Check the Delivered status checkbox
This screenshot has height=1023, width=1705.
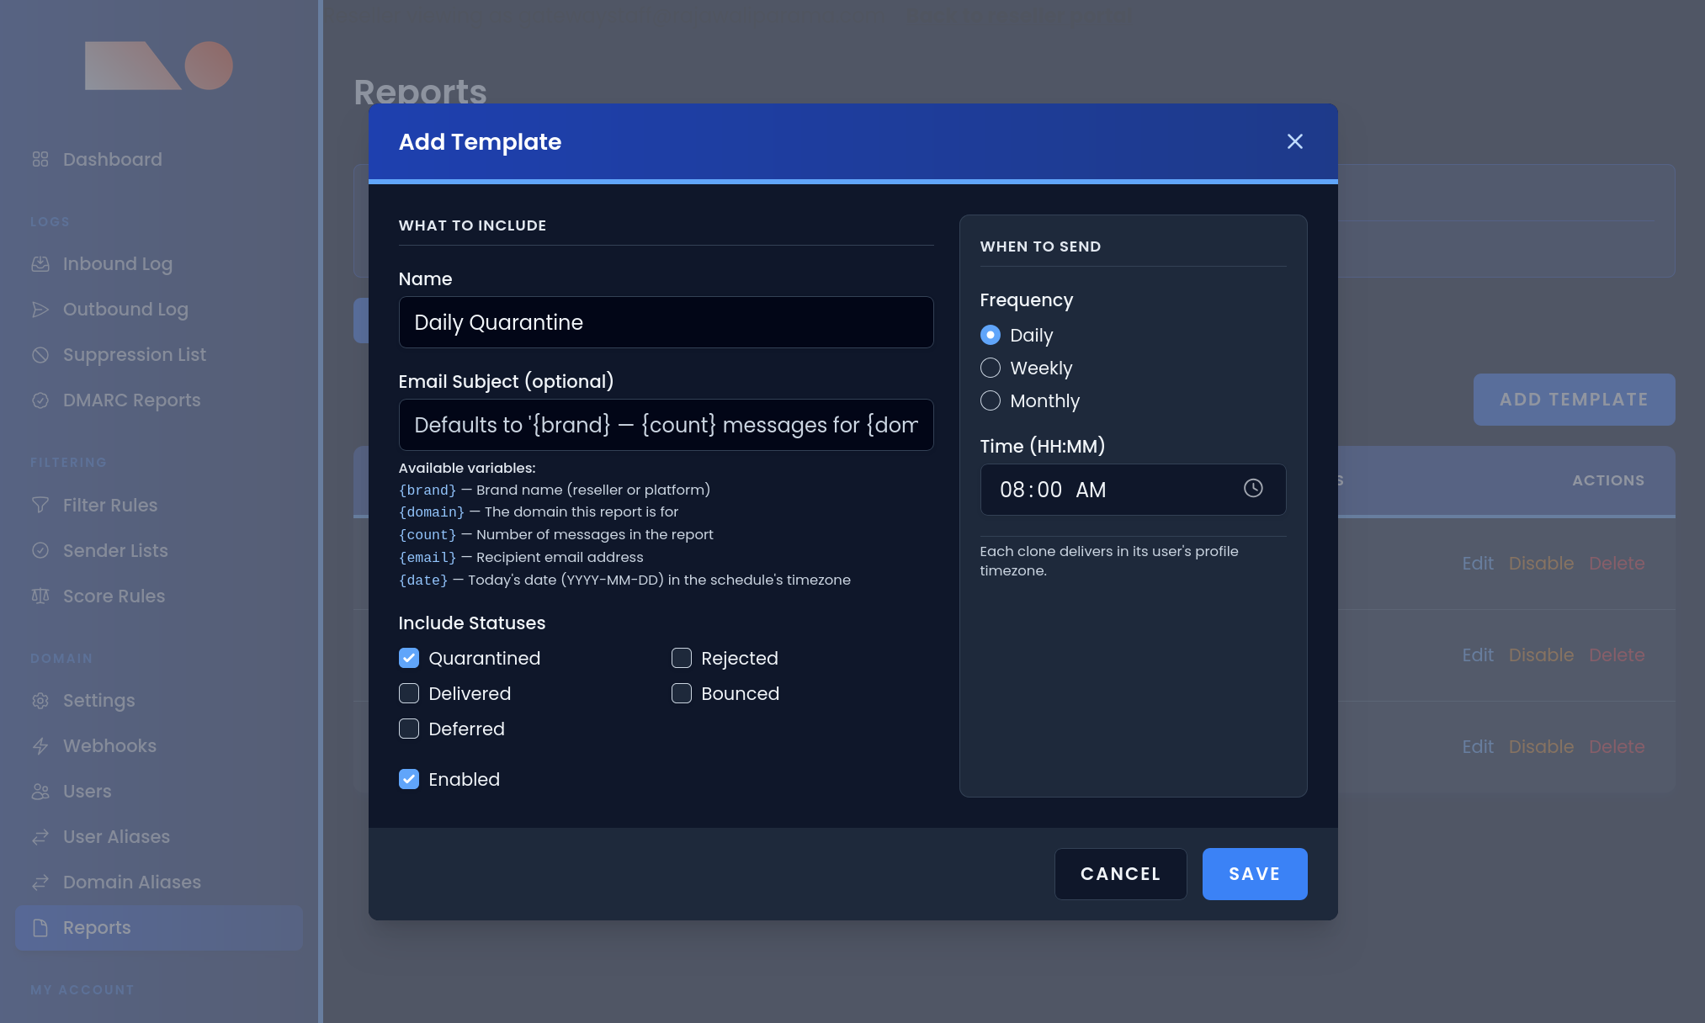coord(409,693)
